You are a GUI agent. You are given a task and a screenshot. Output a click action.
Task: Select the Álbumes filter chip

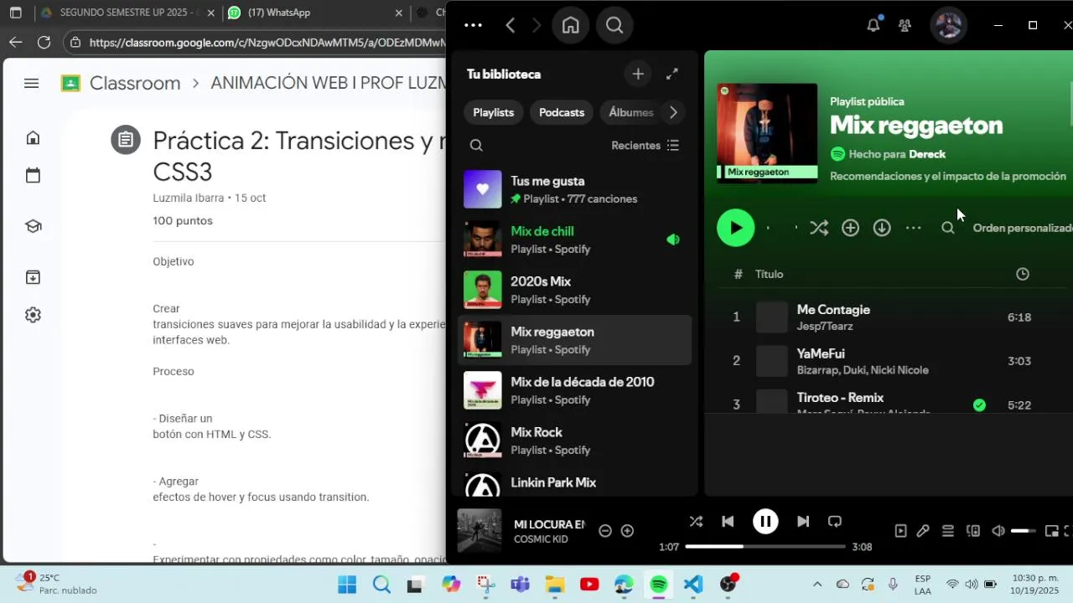[630, 112]
